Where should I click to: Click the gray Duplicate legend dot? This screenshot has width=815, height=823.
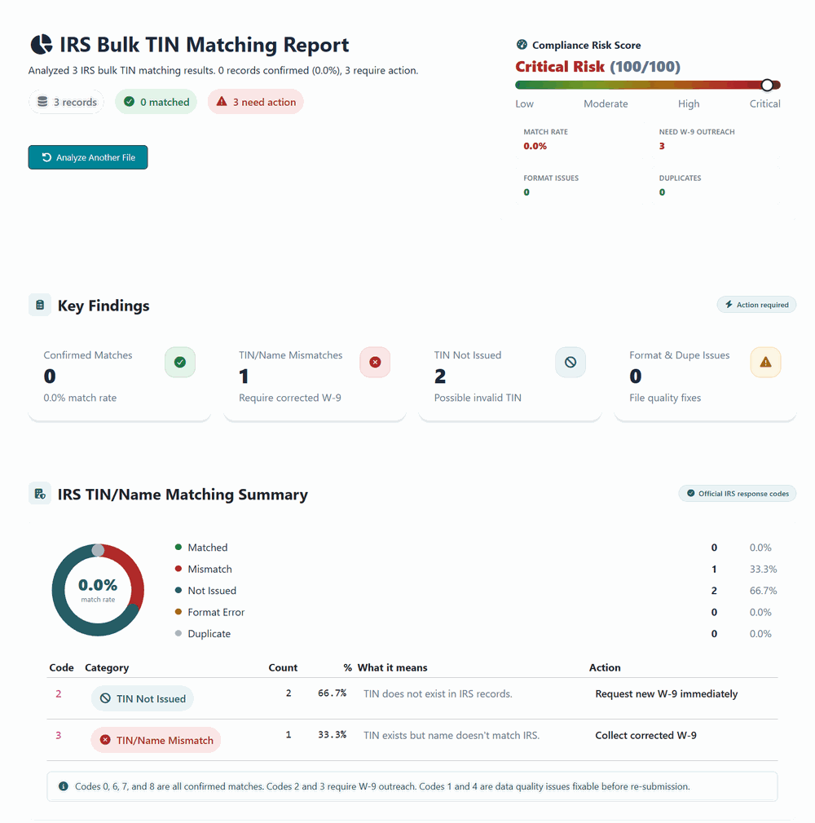coord(178,633)
